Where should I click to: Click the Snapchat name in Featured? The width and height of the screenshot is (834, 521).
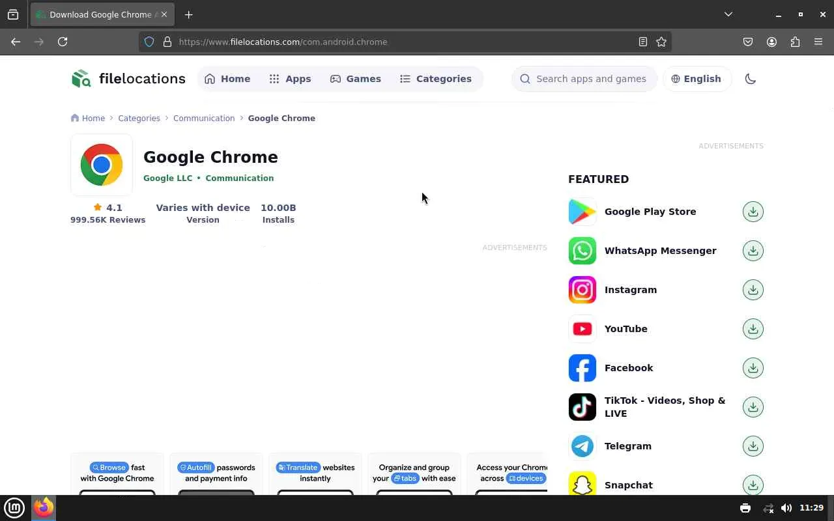629,485
